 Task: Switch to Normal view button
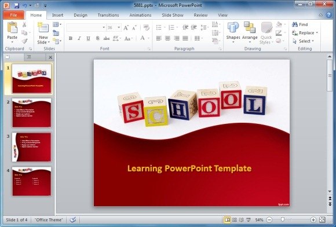coord(227,219)
